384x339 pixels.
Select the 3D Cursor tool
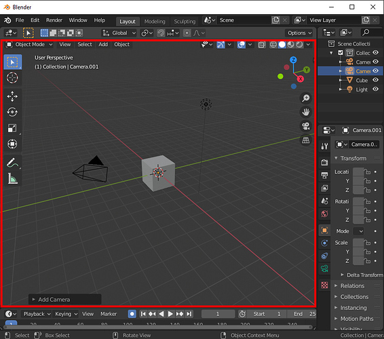click(x=12, y=78)
